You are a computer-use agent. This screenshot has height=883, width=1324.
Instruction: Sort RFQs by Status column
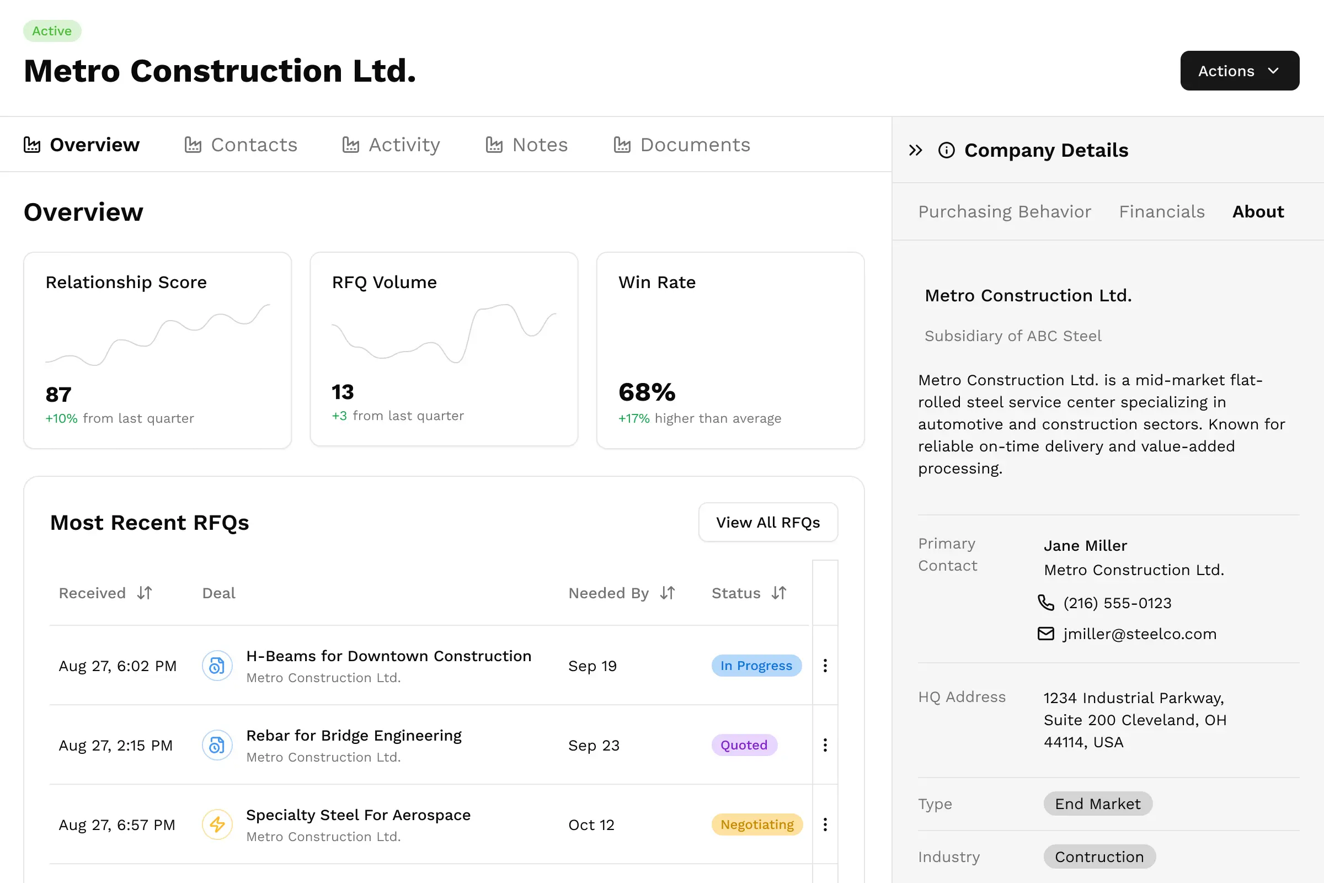point(779,593)
